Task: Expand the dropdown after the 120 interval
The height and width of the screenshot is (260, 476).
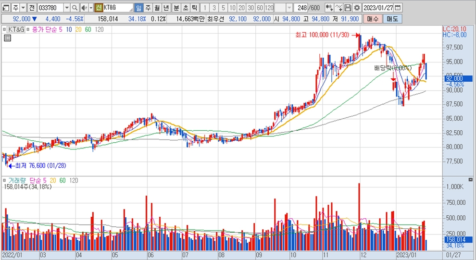Action: click(x=289, y=8)
